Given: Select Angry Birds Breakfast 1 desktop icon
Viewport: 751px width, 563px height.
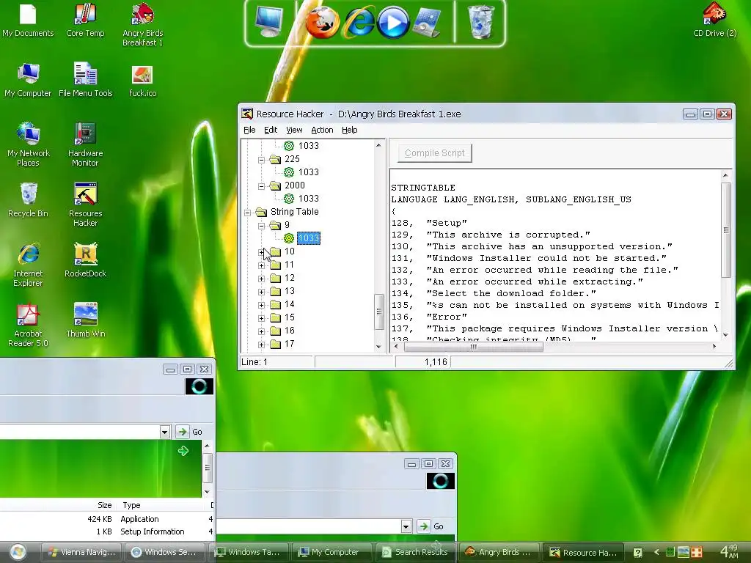Looking at the screenshot, I should point(142,25).
